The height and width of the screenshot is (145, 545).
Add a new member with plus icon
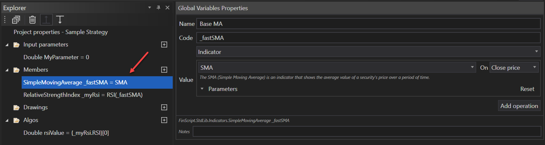point(164,70)
